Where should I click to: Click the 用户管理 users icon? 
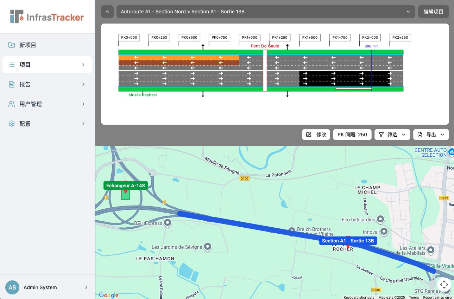coord(11,104)
